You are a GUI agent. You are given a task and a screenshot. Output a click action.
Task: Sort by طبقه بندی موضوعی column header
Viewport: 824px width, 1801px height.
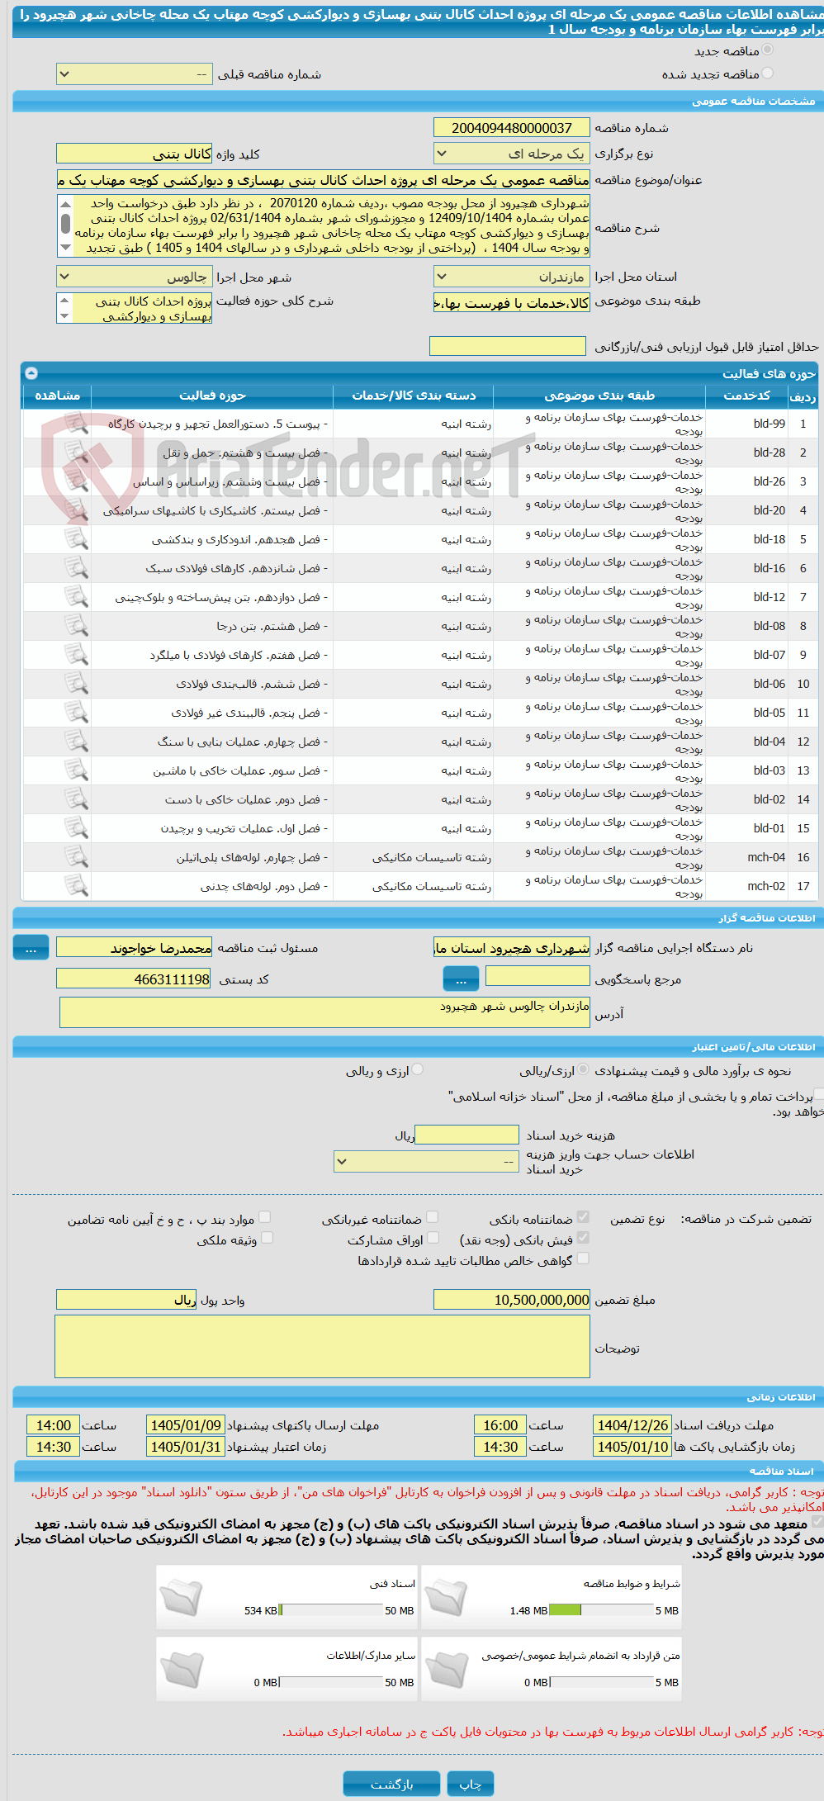pos(599,396)
